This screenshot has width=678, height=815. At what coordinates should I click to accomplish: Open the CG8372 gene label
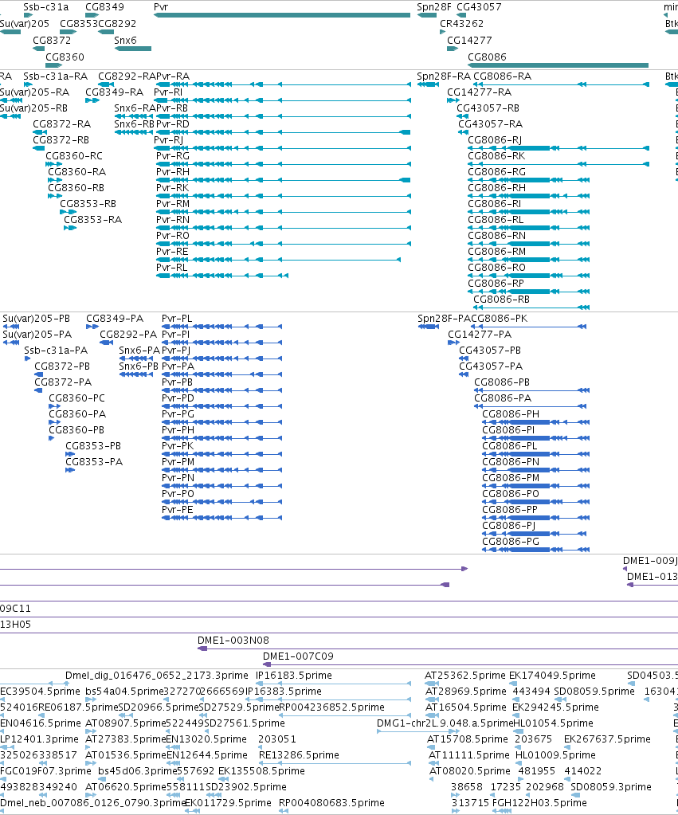click(x=52, y=41)
